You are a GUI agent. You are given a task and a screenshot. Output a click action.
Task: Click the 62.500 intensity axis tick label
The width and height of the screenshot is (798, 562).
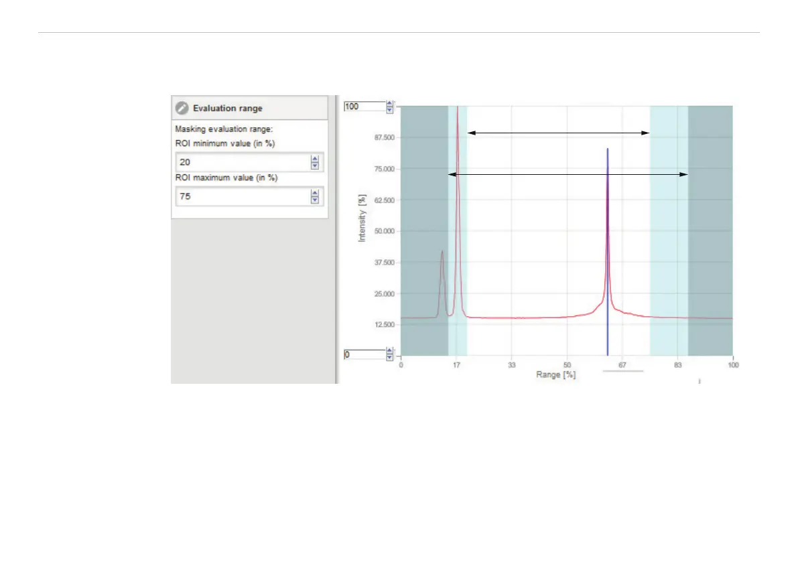tap(384, 200)
